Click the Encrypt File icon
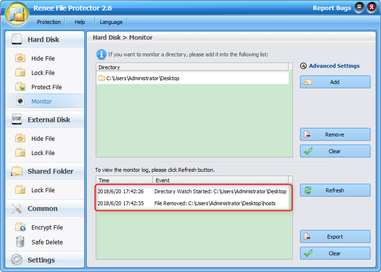This screenshot has height=272, width=381. pos(20,227)
